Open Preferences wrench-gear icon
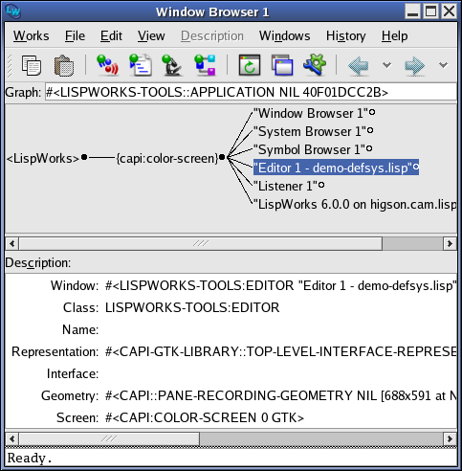 [315, 65]
